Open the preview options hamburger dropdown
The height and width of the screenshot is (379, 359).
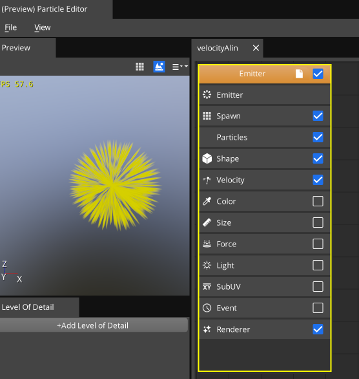[180, 67]
